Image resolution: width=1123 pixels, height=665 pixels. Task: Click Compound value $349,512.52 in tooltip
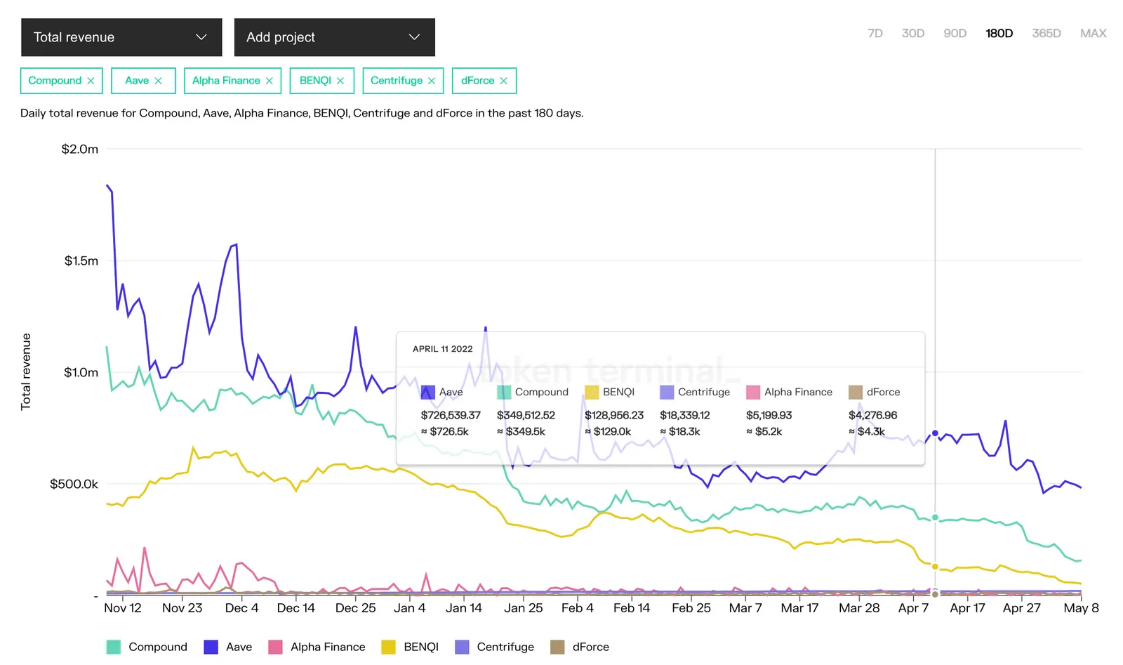coord(526,415)
